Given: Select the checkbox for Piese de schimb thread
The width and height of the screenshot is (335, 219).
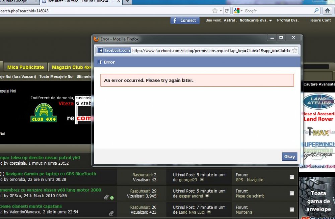Looking at the screenshot, I should 292,193.
